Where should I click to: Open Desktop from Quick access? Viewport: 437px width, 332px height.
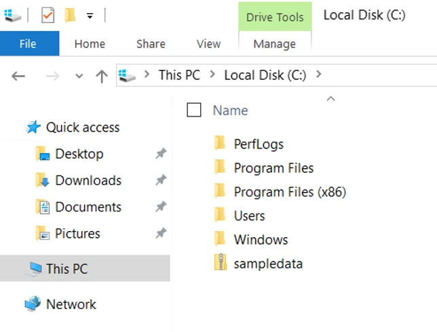coord(79,154)
